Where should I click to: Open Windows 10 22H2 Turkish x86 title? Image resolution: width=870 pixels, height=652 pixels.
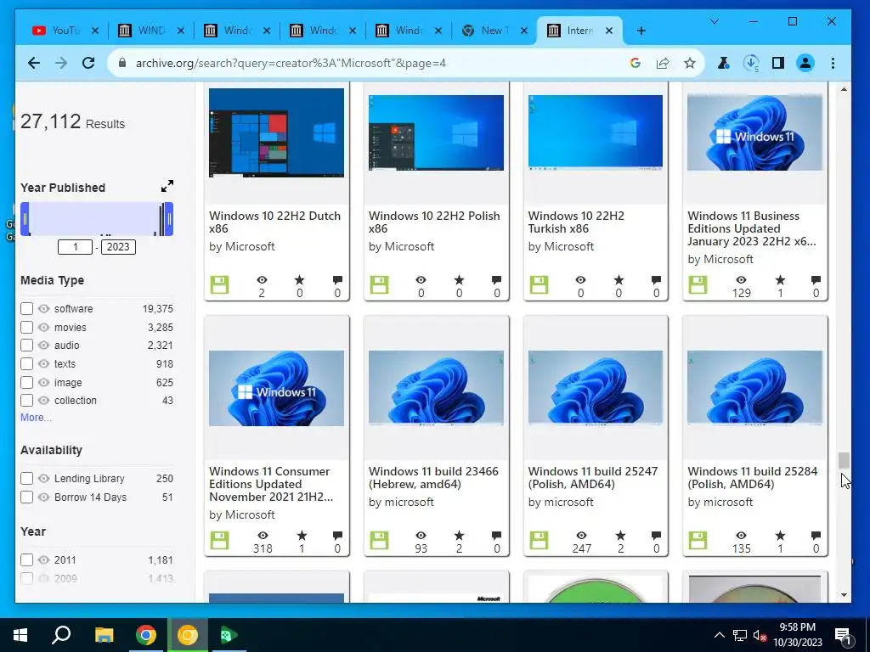coord(576,222)
